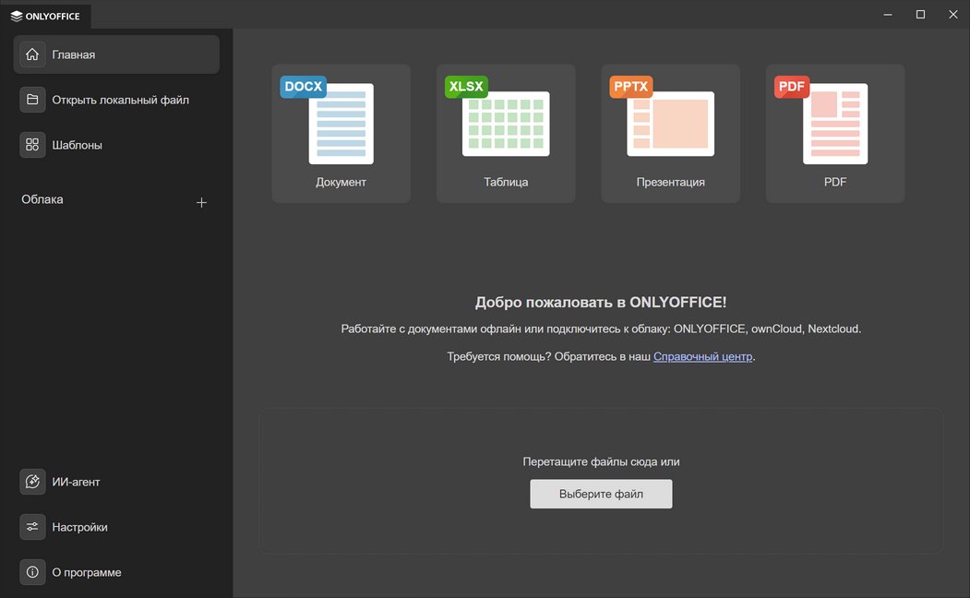Create a new PPTX presentation
970x598 pixels.
[670, 133]
